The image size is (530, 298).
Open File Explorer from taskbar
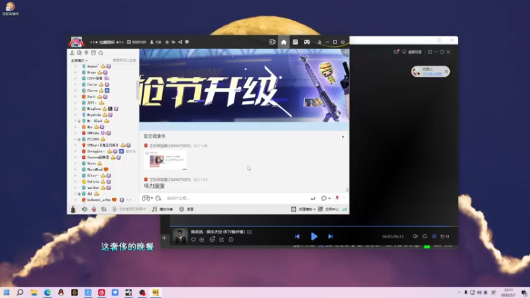pos(34,292)
